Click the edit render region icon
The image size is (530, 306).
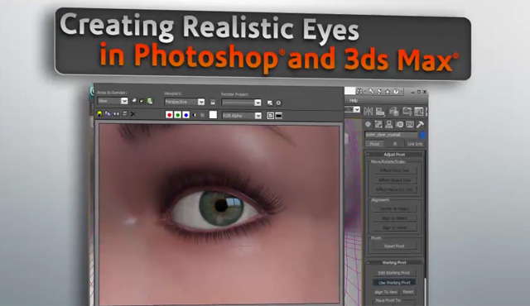(134, 101)
